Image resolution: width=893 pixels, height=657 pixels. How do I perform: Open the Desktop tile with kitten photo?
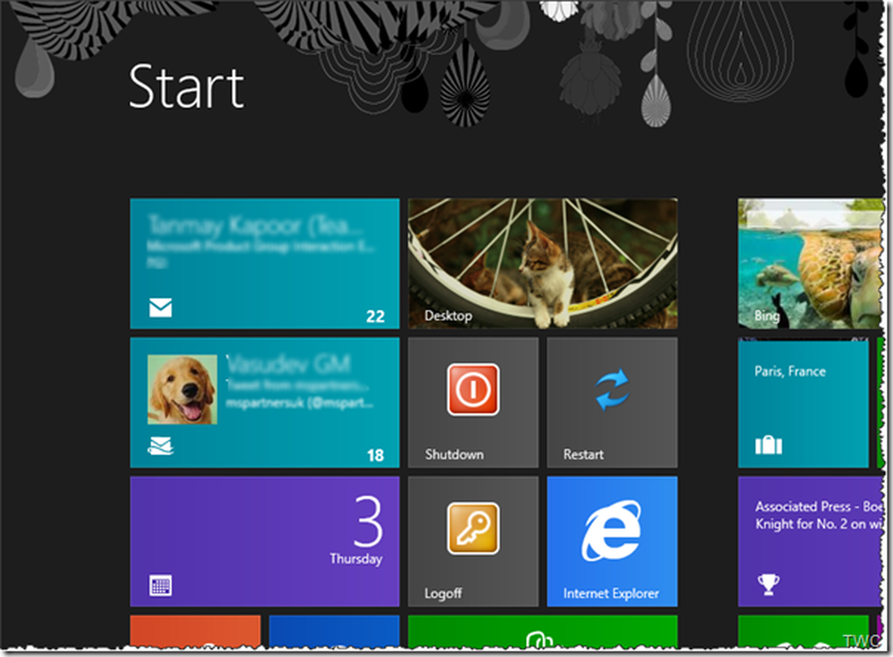[x=543, y=263]
